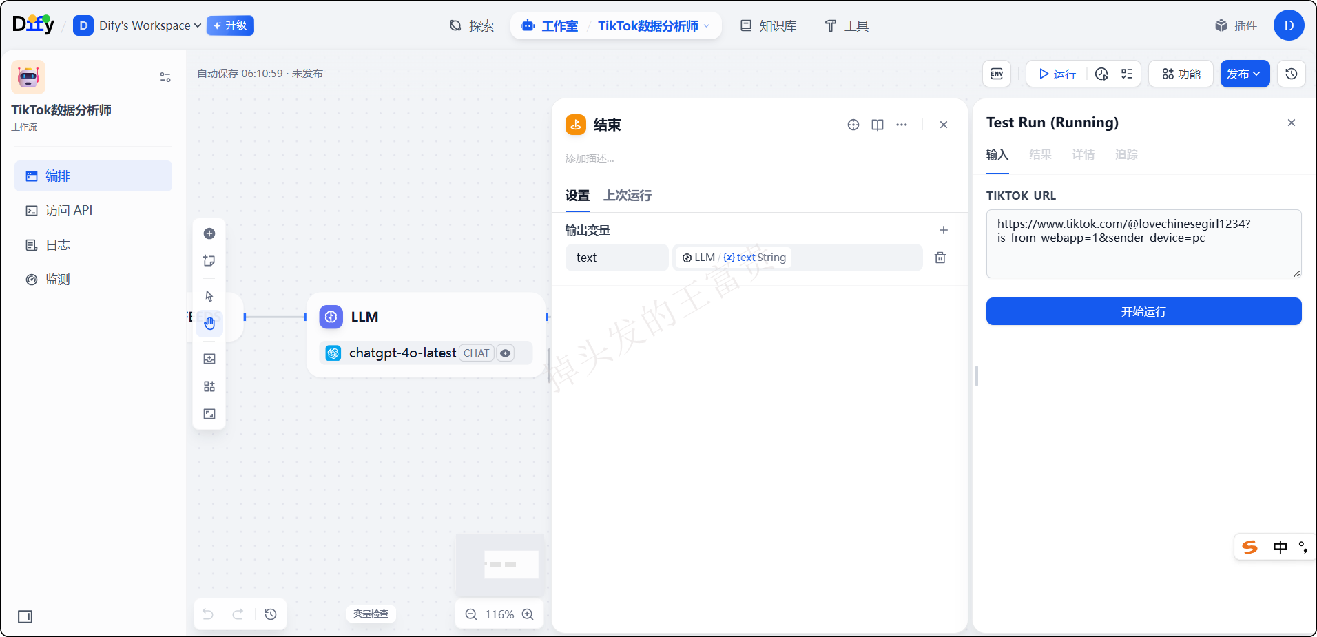Click the user avatar D
This screenshot has height=637, width=1317.
pyautogui.click(x=1289, y=25)
